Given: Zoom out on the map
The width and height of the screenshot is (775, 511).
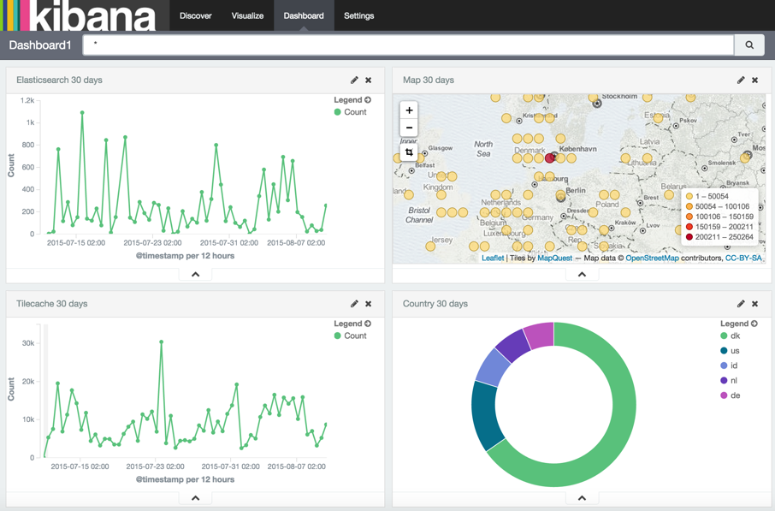Looking at the screenshot, I should tap(409, 128).
